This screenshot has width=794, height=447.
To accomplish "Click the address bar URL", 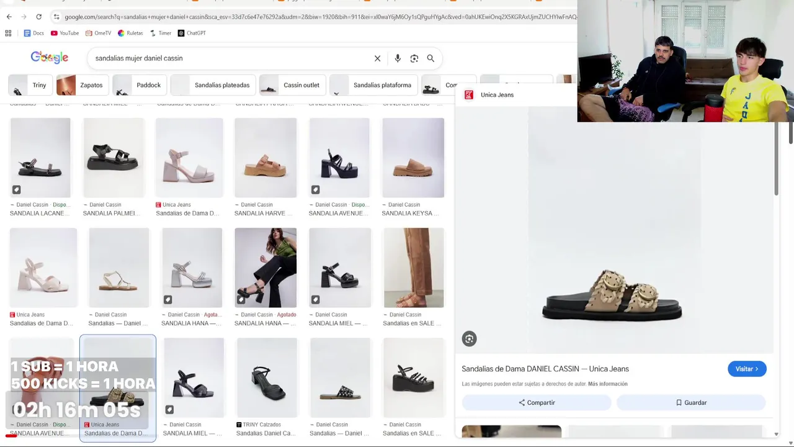I will [320, 17].
